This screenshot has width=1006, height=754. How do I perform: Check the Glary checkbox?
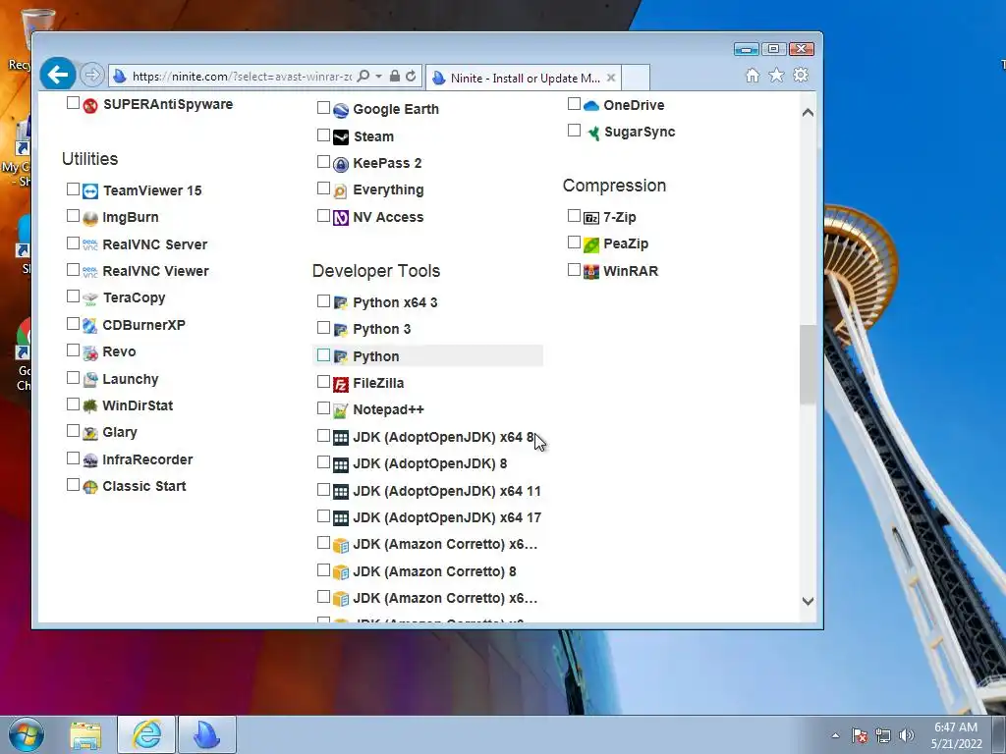pyautogui.click(x=73, y=431)
